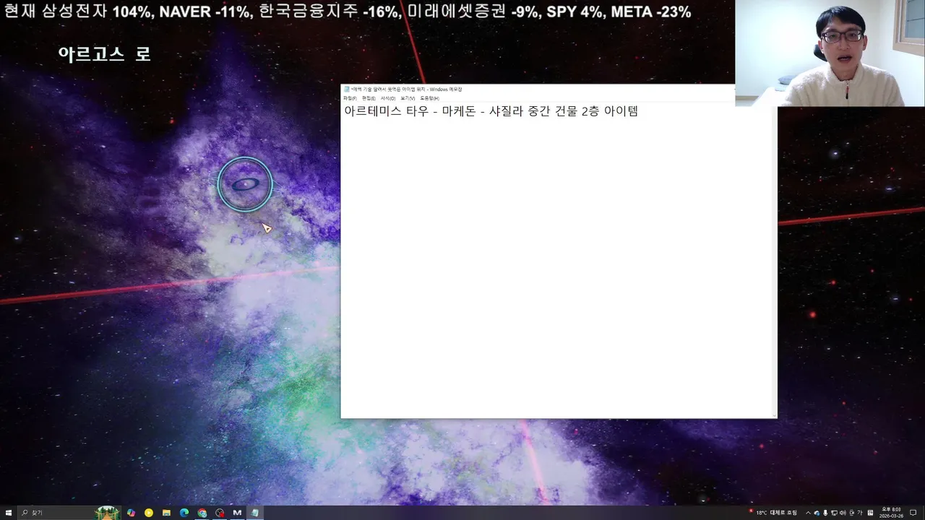Open the notification action center icon
The height and width of the screenshot is (520, 925).
click(913, 513)
